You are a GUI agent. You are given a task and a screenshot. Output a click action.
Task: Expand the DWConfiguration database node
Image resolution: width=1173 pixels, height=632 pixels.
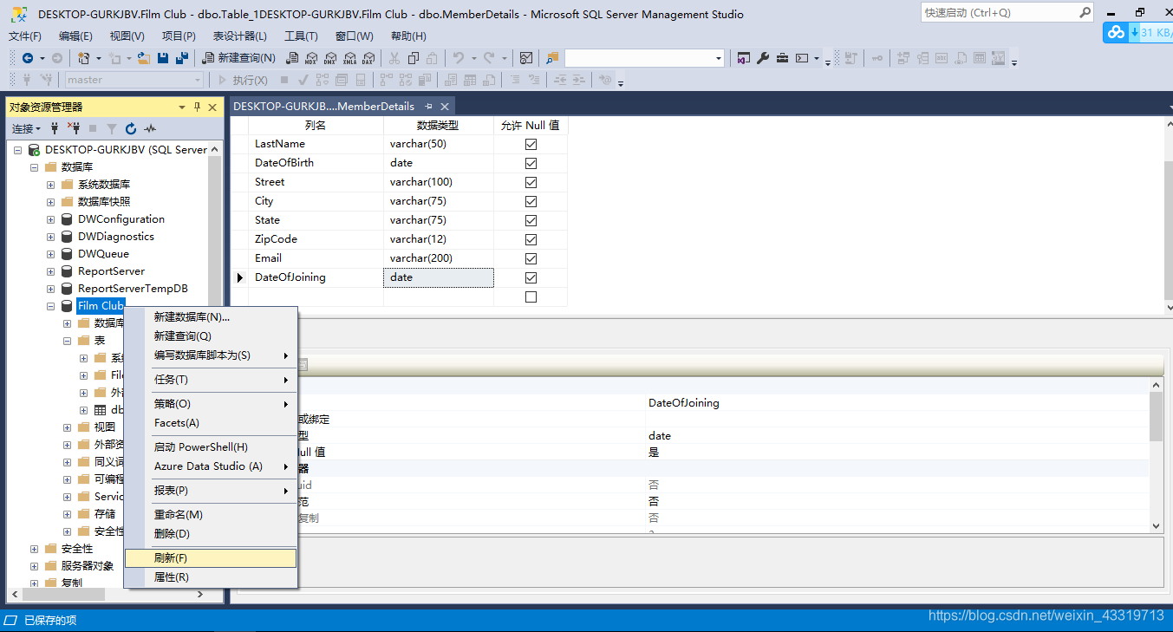(x=50, y=219)
